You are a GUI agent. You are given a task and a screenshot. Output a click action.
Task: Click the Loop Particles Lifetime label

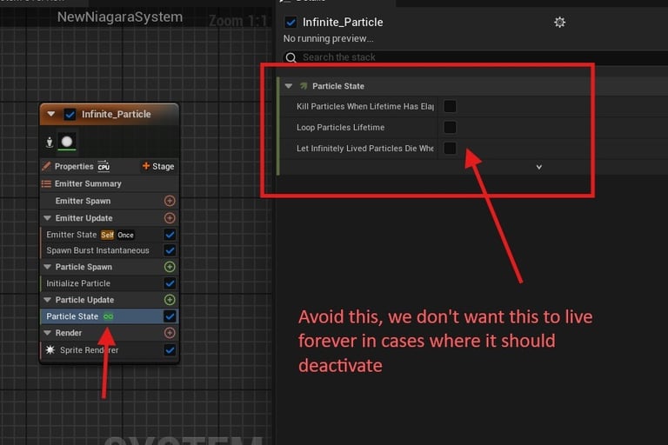tap(340, 127)
